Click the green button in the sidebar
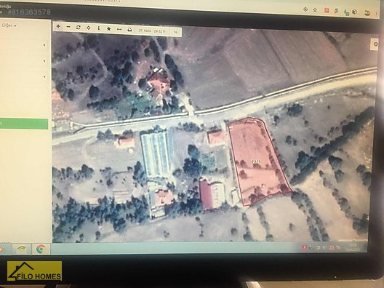This screenshot has width=384, height=288. coord(24,124)
